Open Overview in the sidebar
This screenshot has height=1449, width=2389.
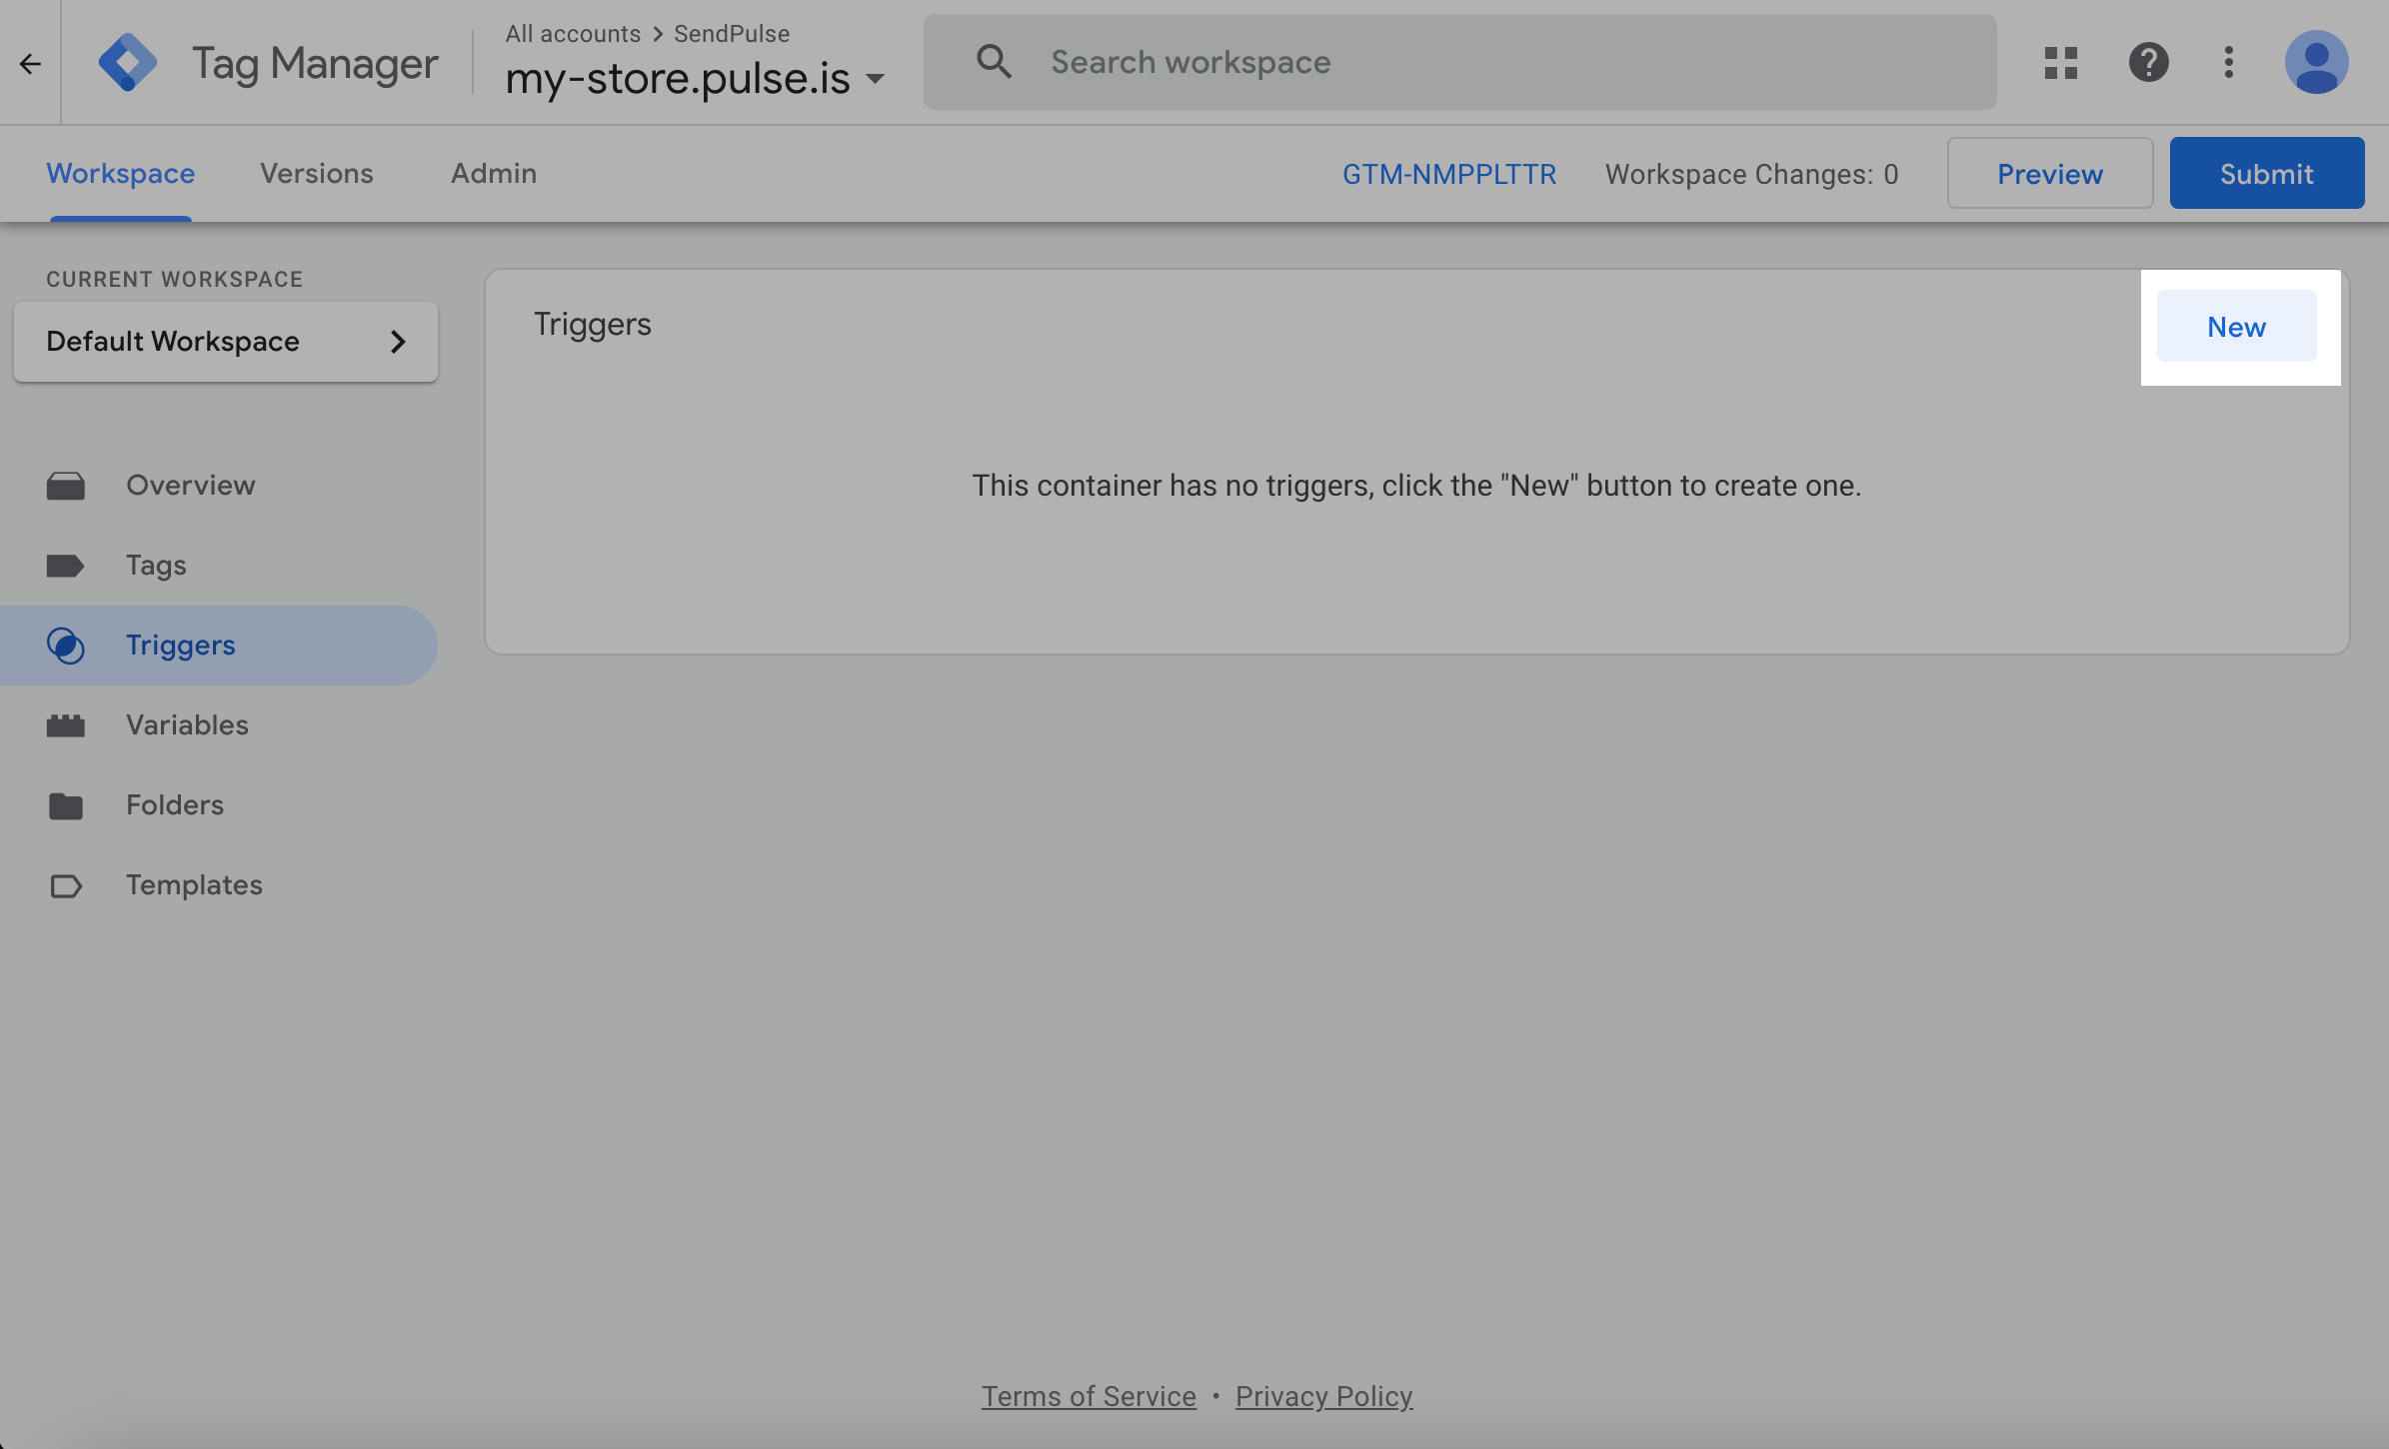(190, 486)
